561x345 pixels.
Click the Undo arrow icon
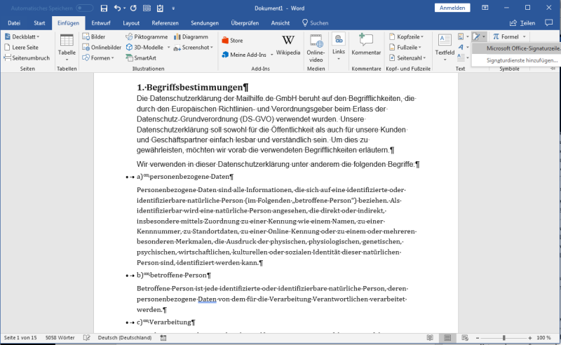tap(116, 8)
